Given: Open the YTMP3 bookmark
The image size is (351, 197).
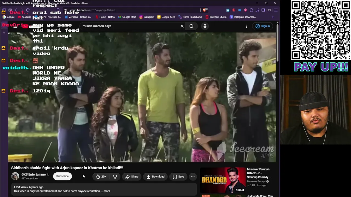Looking at the screenshot, I should pos(47,17).
